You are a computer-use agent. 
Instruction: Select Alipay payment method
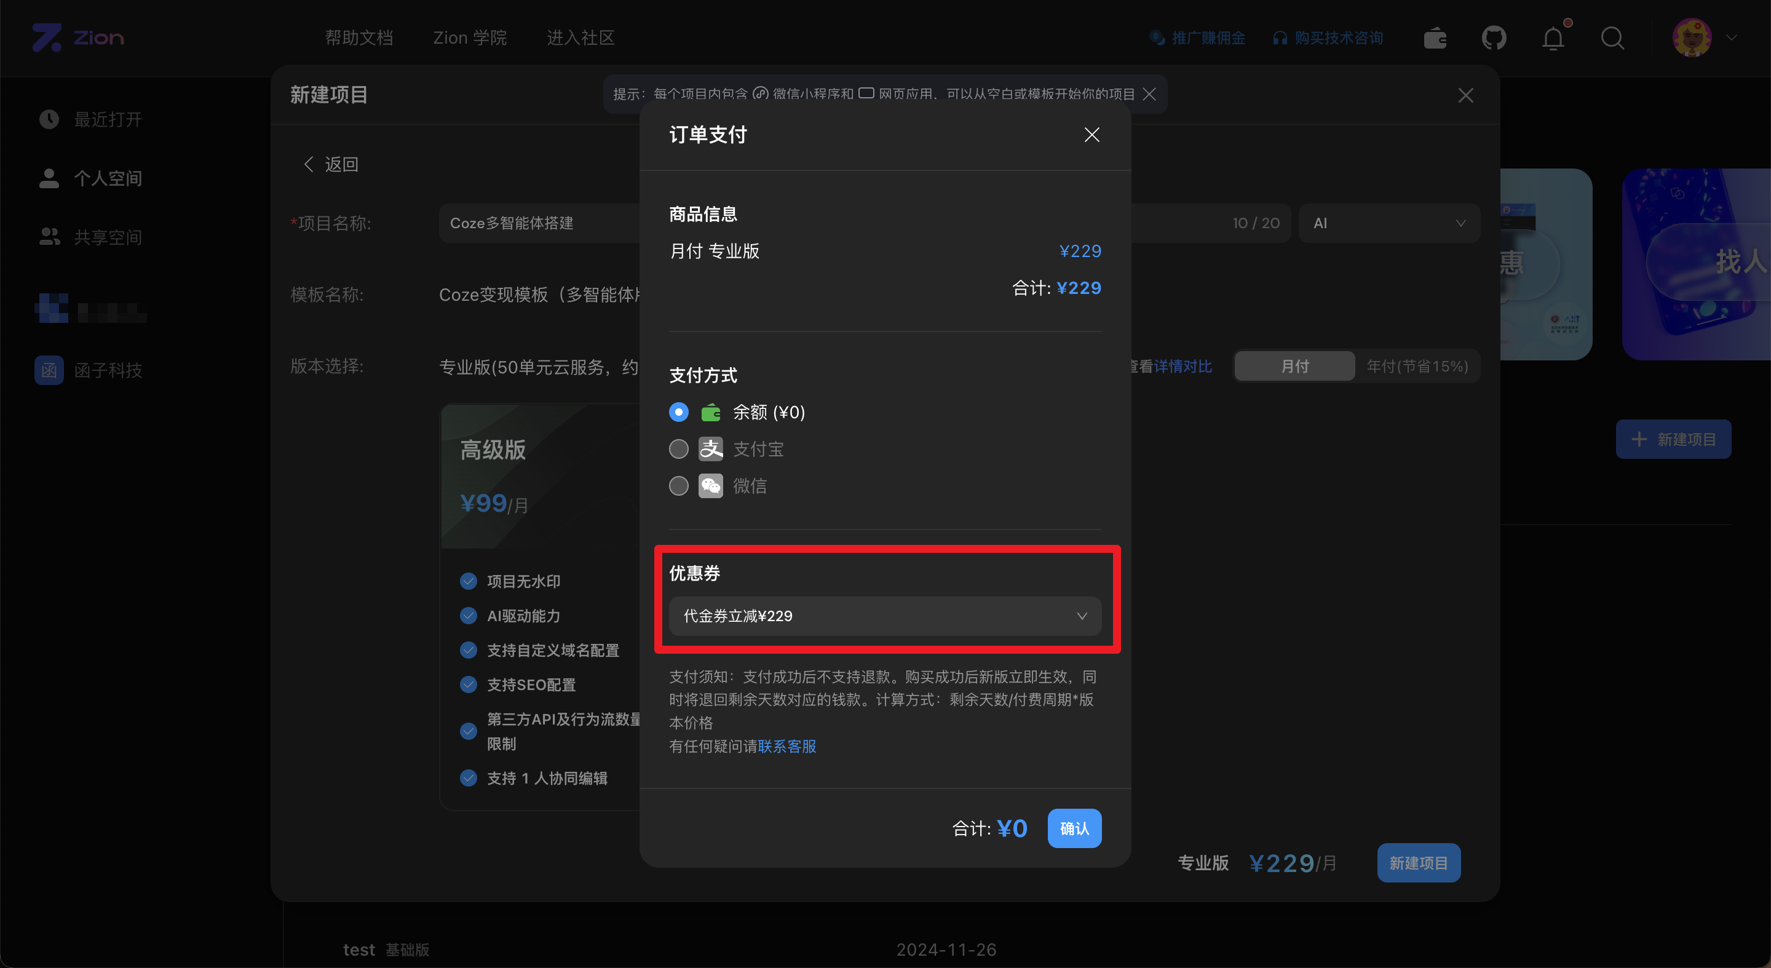[678, 449]
